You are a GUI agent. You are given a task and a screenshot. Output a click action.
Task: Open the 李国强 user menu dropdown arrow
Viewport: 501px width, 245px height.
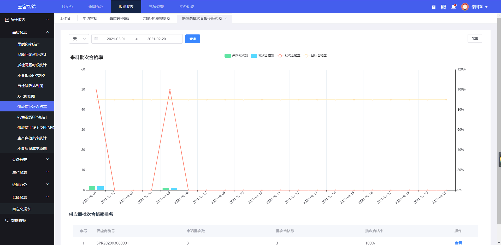(x=486, y=7)
